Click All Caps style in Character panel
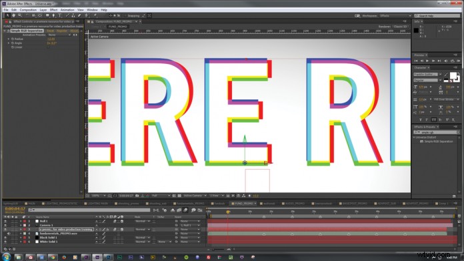 433,120
